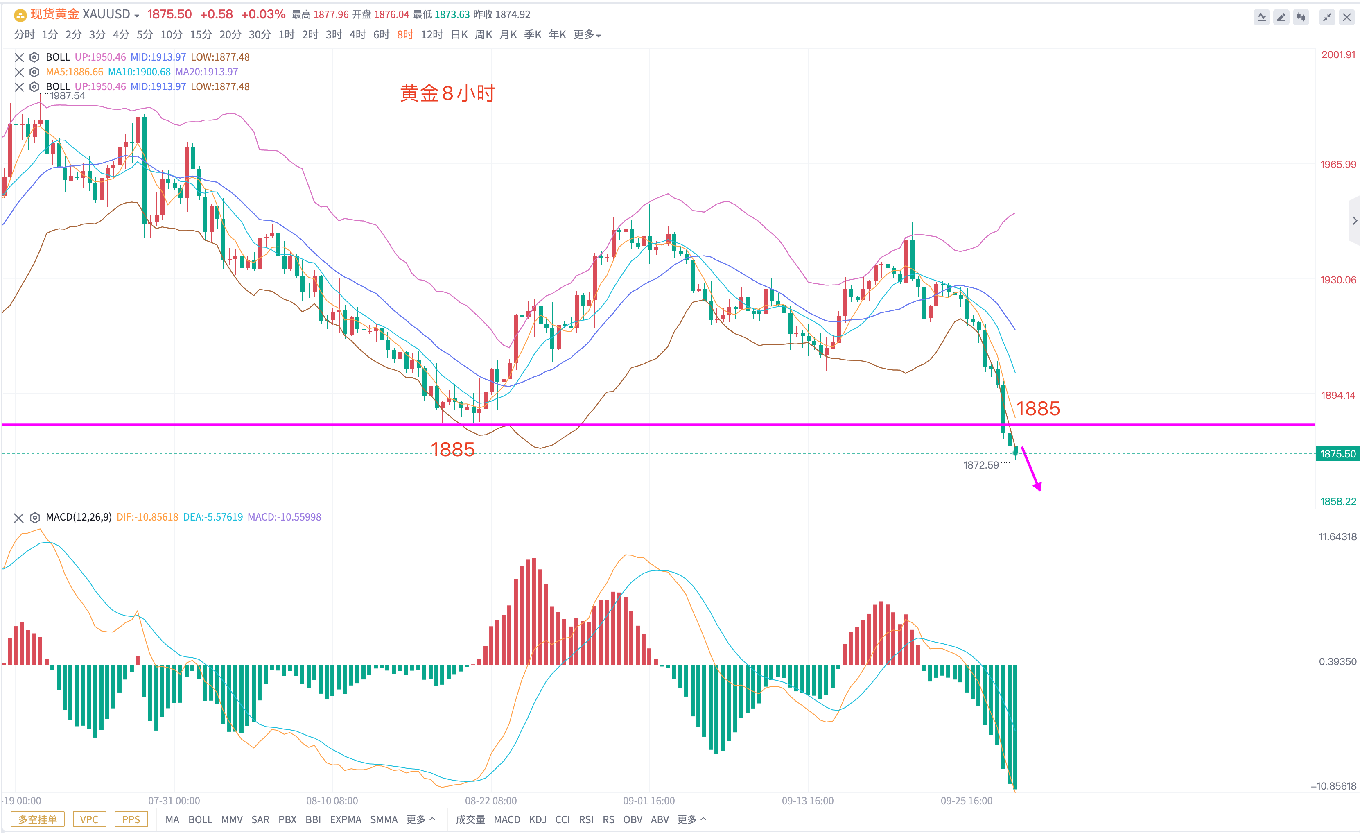This screenshot has width=1360, height=833.
Task: Open settings gear of first BOLL indicator
Action: click(x=34, y=57)
